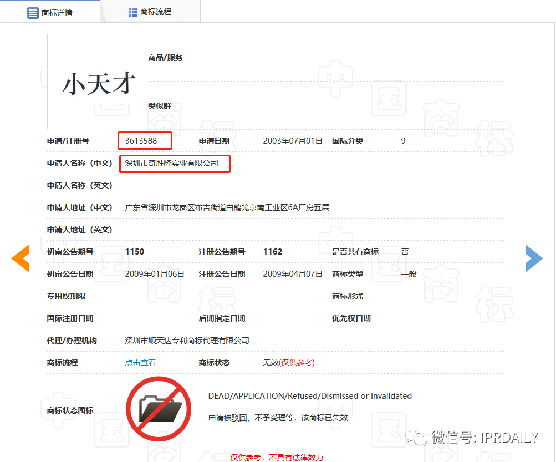The width and height of the screenshot is (556, 462).
Task: Click the 专用权期限 label
Action: (x=67, y=296)
